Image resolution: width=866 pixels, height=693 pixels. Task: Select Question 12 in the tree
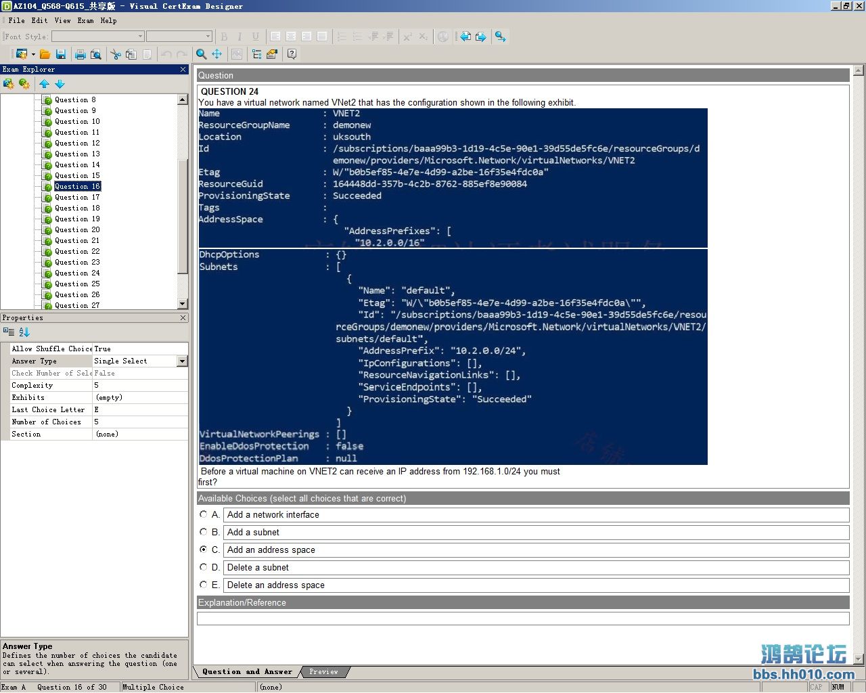77,143
